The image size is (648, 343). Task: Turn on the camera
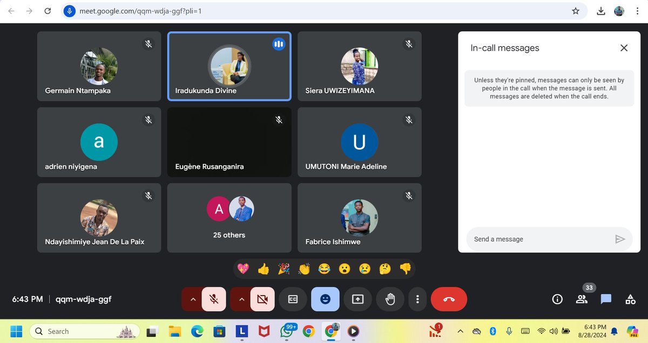coord(262,299)
